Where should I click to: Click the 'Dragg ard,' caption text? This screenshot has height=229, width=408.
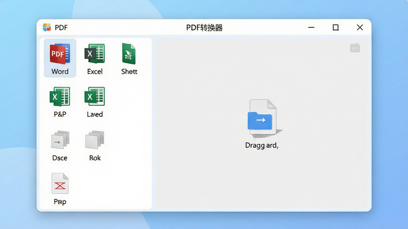point(262,146)
